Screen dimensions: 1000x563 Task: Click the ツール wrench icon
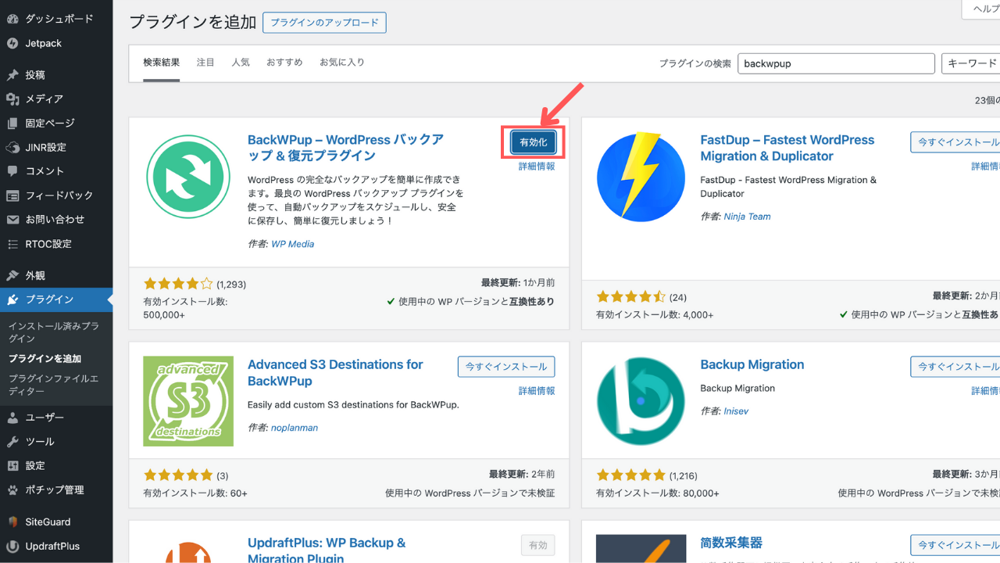point(12,442)
